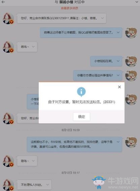This screenshot has width=140, height=191.
Task: Click the 不处理私人纠纷 message bubble
Action: (x=34, y=185)
